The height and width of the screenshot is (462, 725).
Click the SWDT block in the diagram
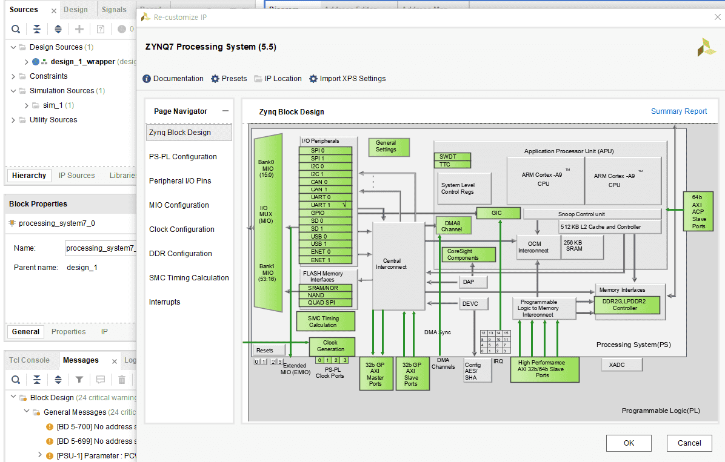point(452,157)
